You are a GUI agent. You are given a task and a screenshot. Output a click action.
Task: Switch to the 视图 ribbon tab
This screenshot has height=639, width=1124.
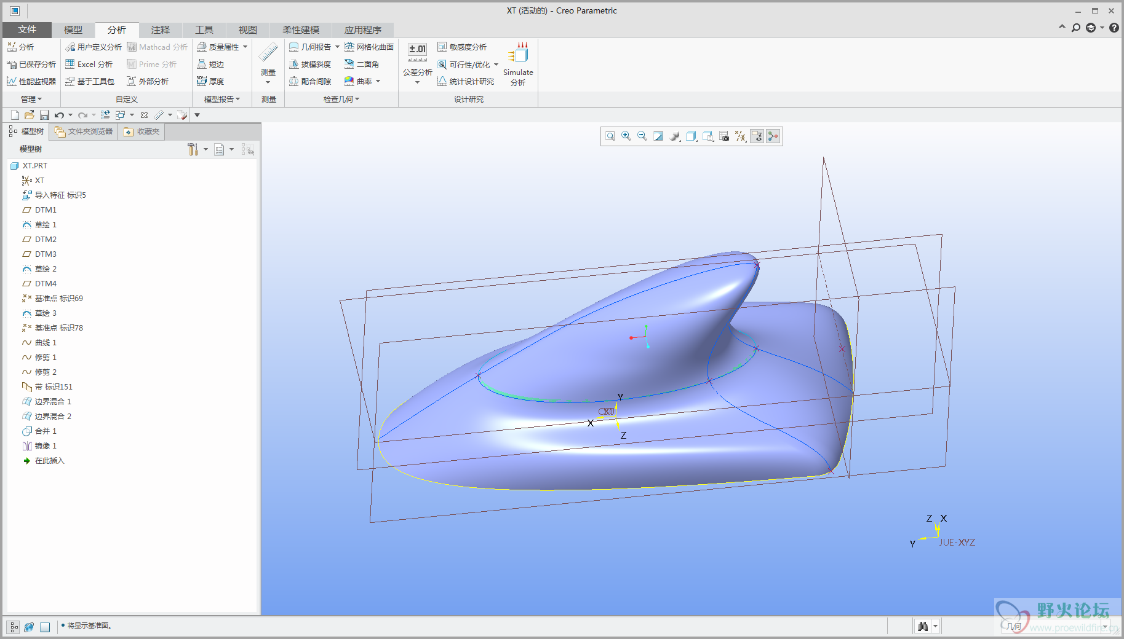coord(248,29)
